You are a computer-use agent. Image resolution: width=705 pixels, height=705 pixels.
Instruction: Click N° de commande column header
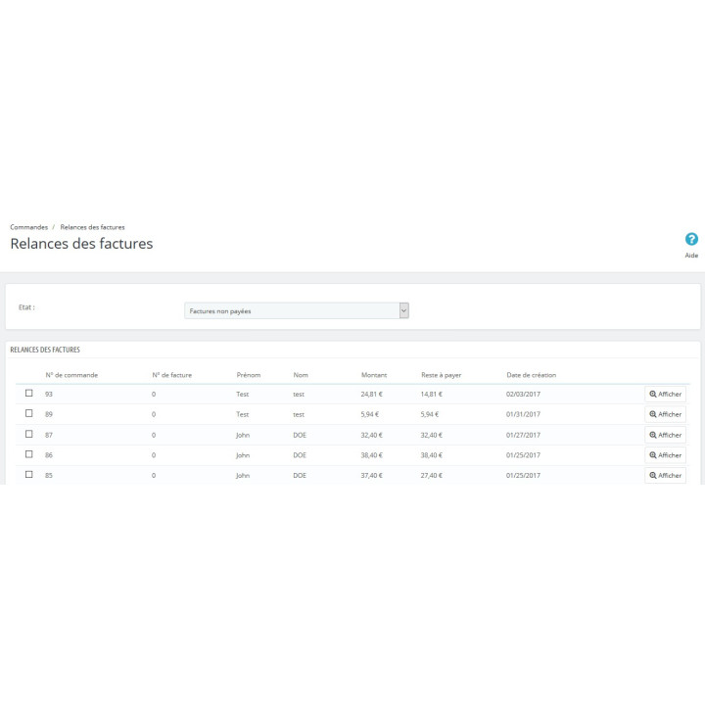pos(71,375)
